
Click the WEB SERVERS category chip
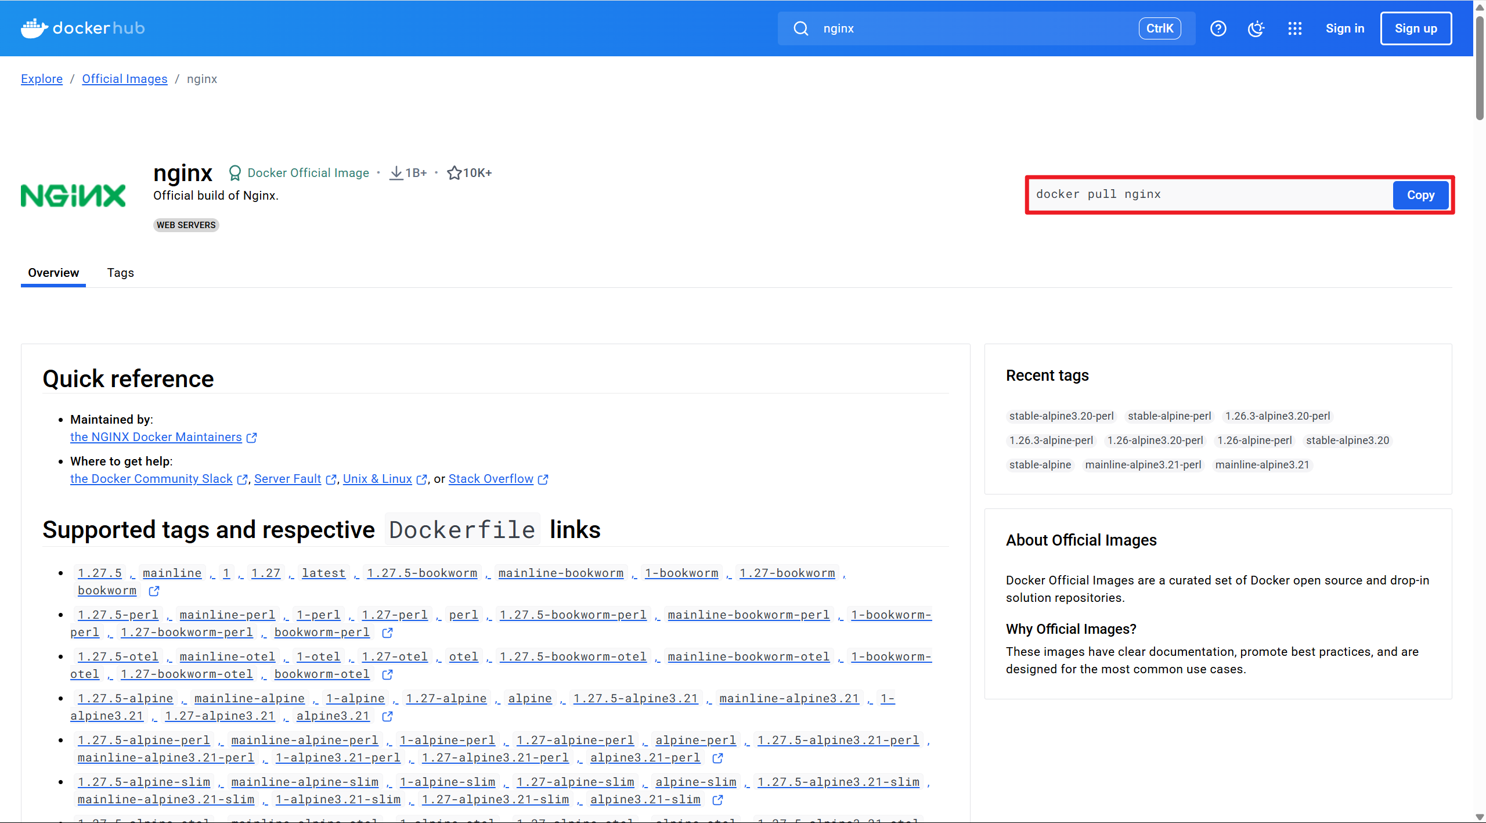pos(186,225)
